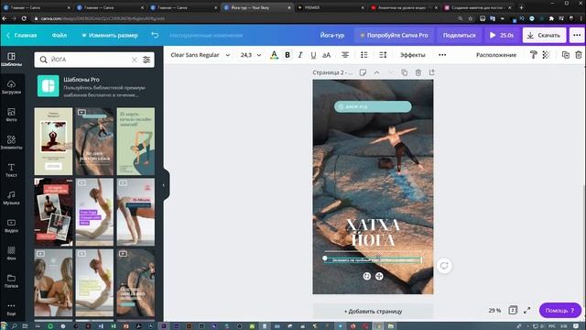Select green illustrated yoga template thumbnail
The width and height of the screenshot is (586, 330).
tap(136, 141)
